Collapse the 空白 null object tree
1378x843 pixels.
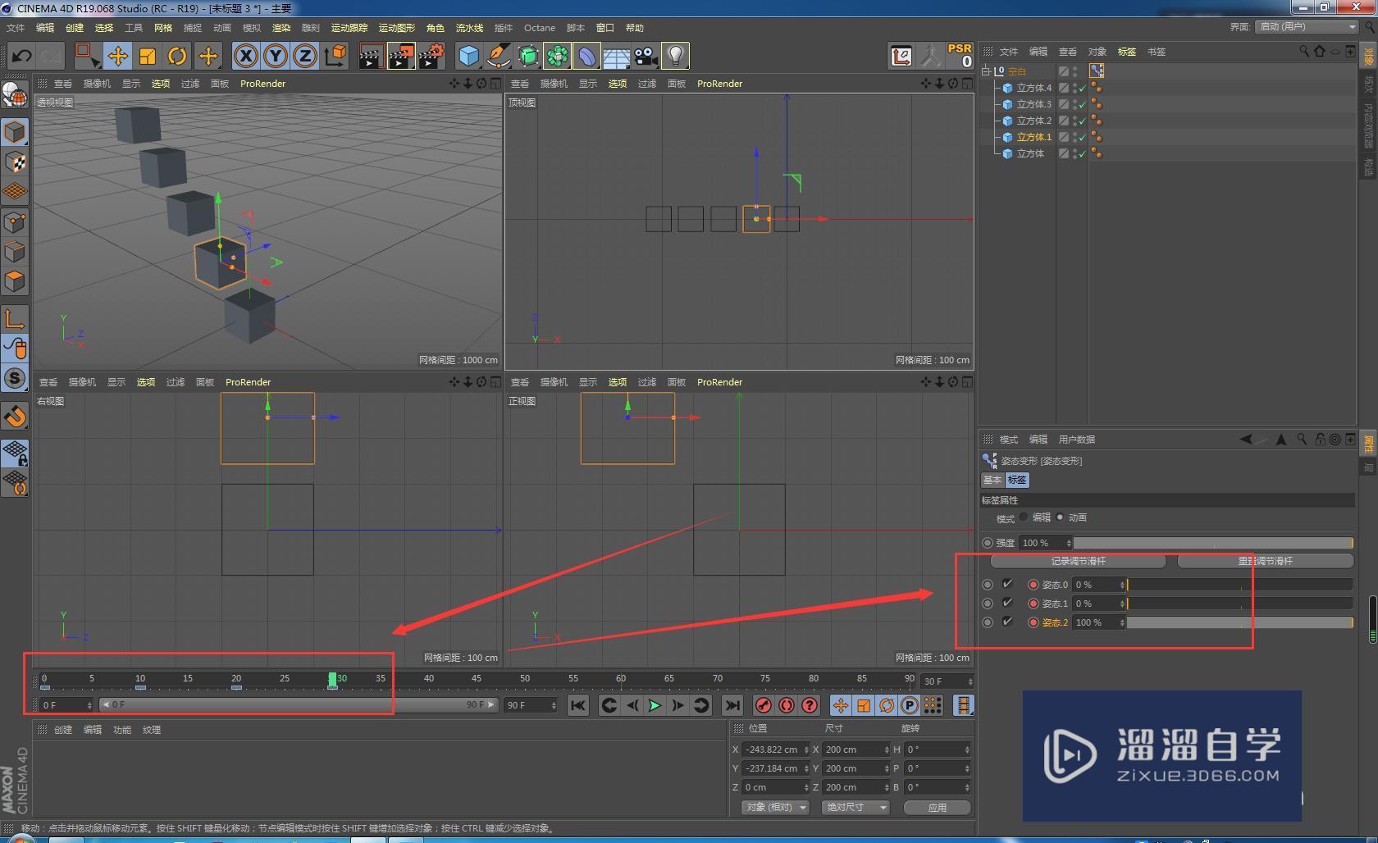click(987, 71)
